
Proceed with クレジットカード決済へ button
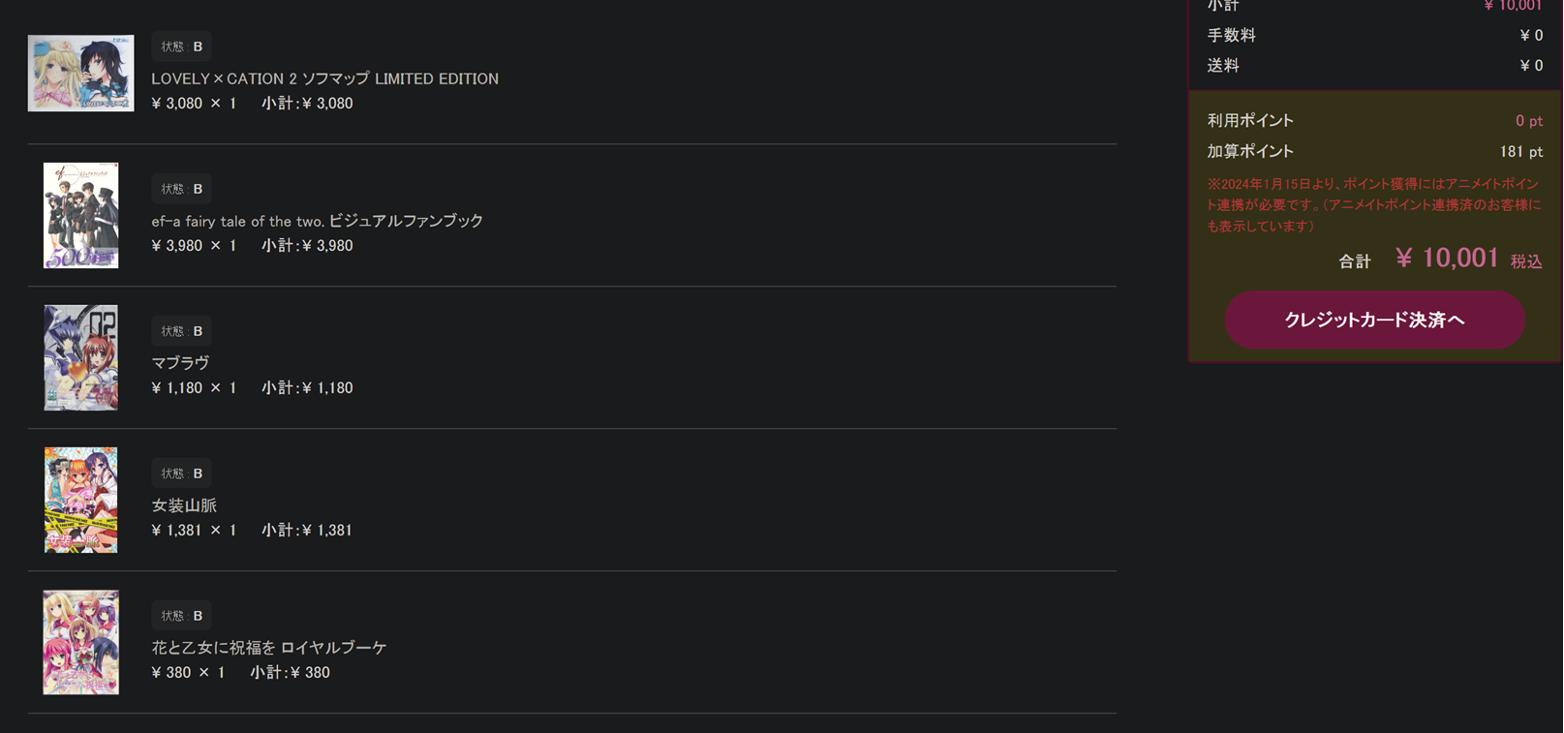click(1374, 320)
